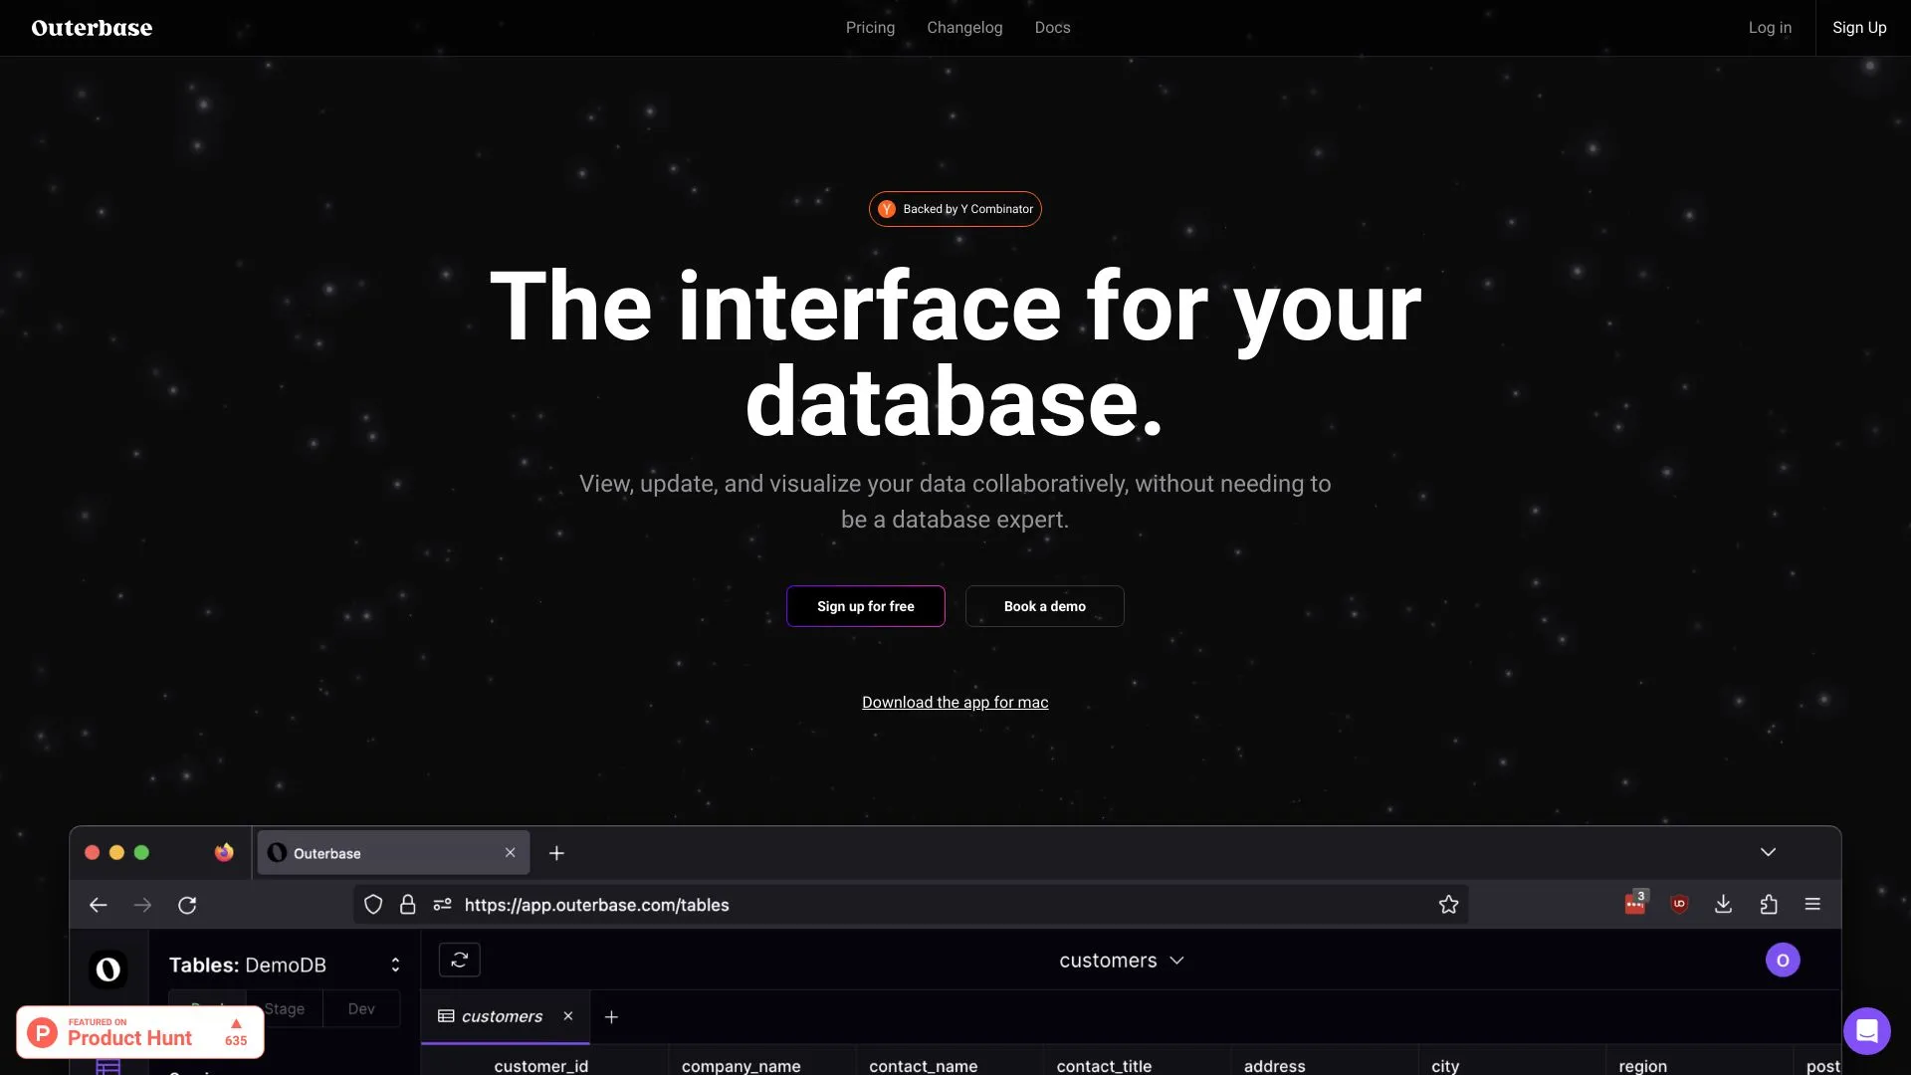Reload the page using the reload icon
1911x1075 pixels.
187,905
